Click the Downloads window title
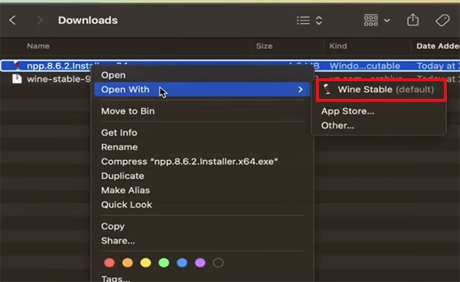The image size is (460, 282). (x=87, y=20)
